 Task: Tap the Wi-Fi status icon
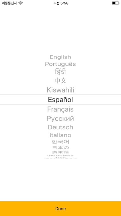[x=21, y=3]
